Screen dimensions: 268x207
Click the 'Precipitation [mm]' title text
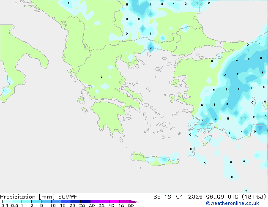[x=27, y=197]
